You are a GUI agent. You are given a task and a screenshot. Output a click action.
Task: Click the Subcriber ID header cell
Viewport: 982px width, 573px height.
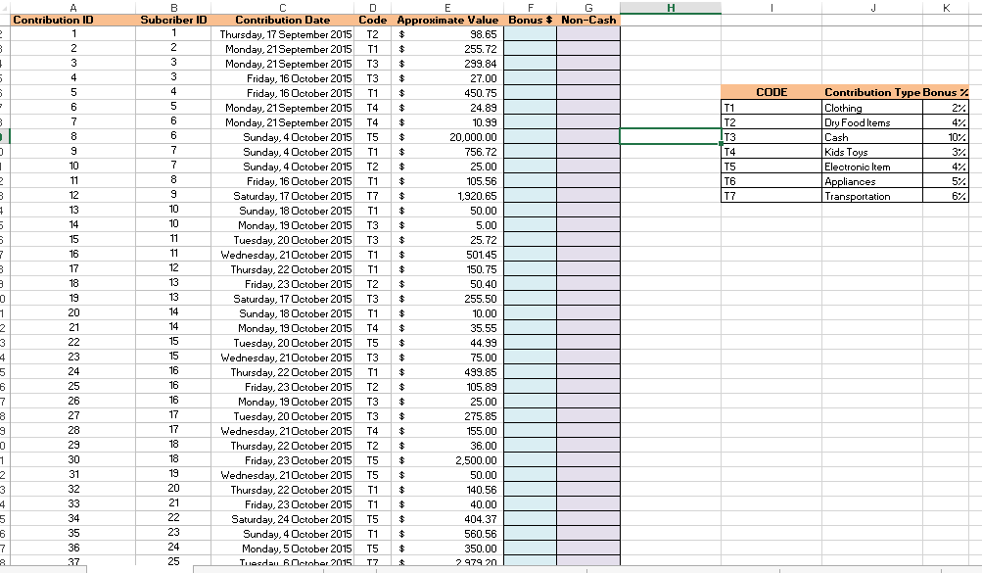(174, 20)
